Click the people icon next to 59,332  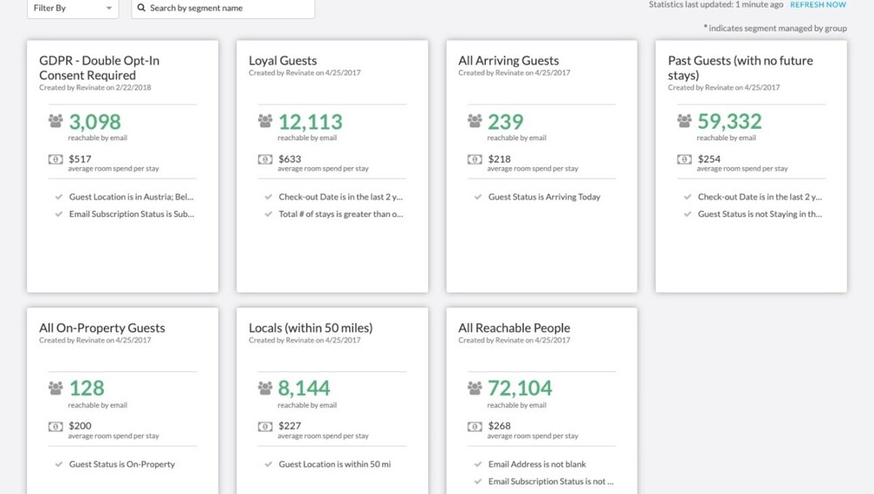click(x=684, y=121)
